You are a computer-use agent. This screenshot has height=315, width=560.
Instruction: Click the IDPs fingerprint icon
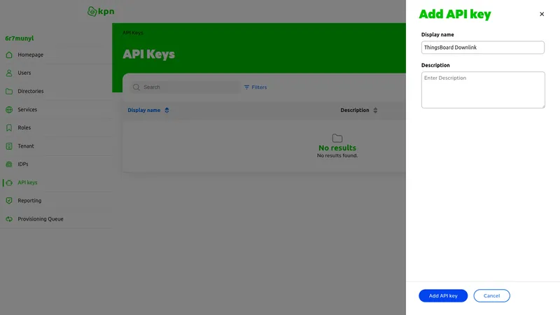(x=9, y=164)
